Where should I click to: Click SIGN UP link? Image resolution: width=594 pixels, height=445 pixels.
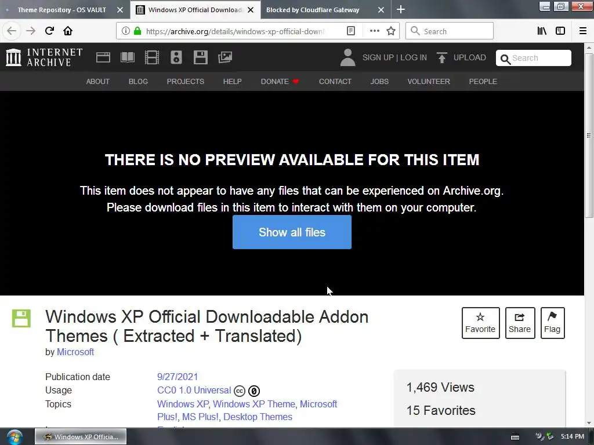(378, 57)
